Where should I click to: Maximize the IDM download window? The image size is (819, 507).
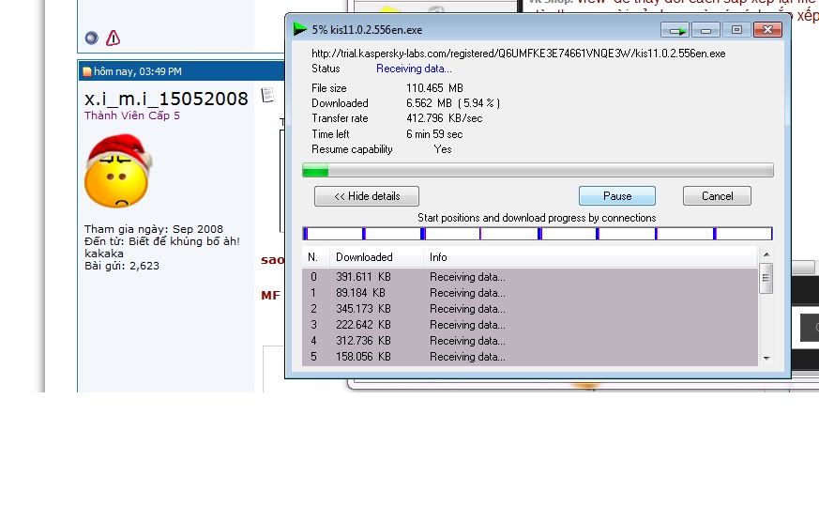[x=736, y=30]
